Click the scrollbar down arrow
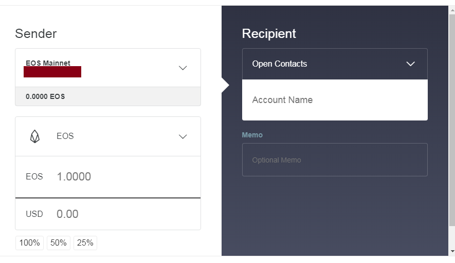 (452, 251)
